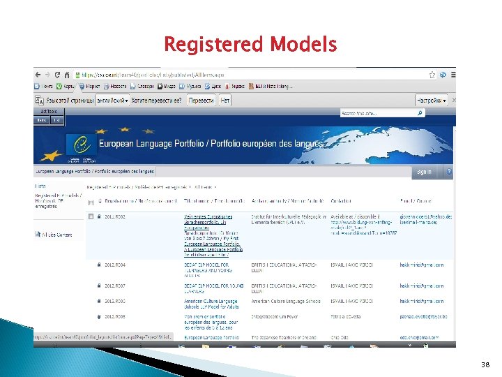The height and width of the screenshot is (377, 502).
Task: Click the e-mail link in row 2012.R007
Action: pyautogui.click(x=422, y=286)
